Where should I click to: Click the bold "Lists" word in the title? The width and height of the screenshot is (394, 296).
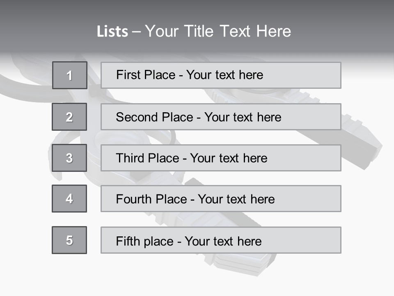point(112,32)
